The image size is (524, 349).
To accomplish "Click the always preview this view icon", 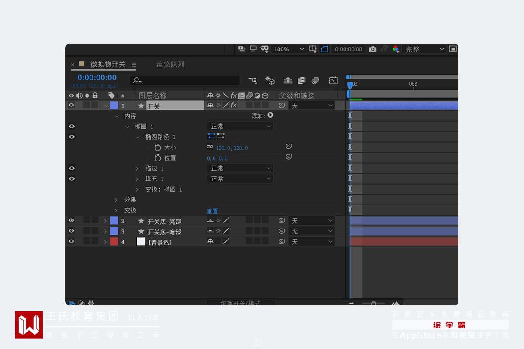I will (242, 49).
